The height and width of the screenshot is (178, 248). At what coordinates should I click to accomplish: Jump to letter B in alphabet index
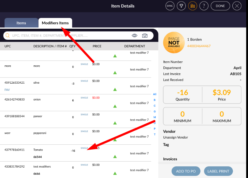point(155,100)
